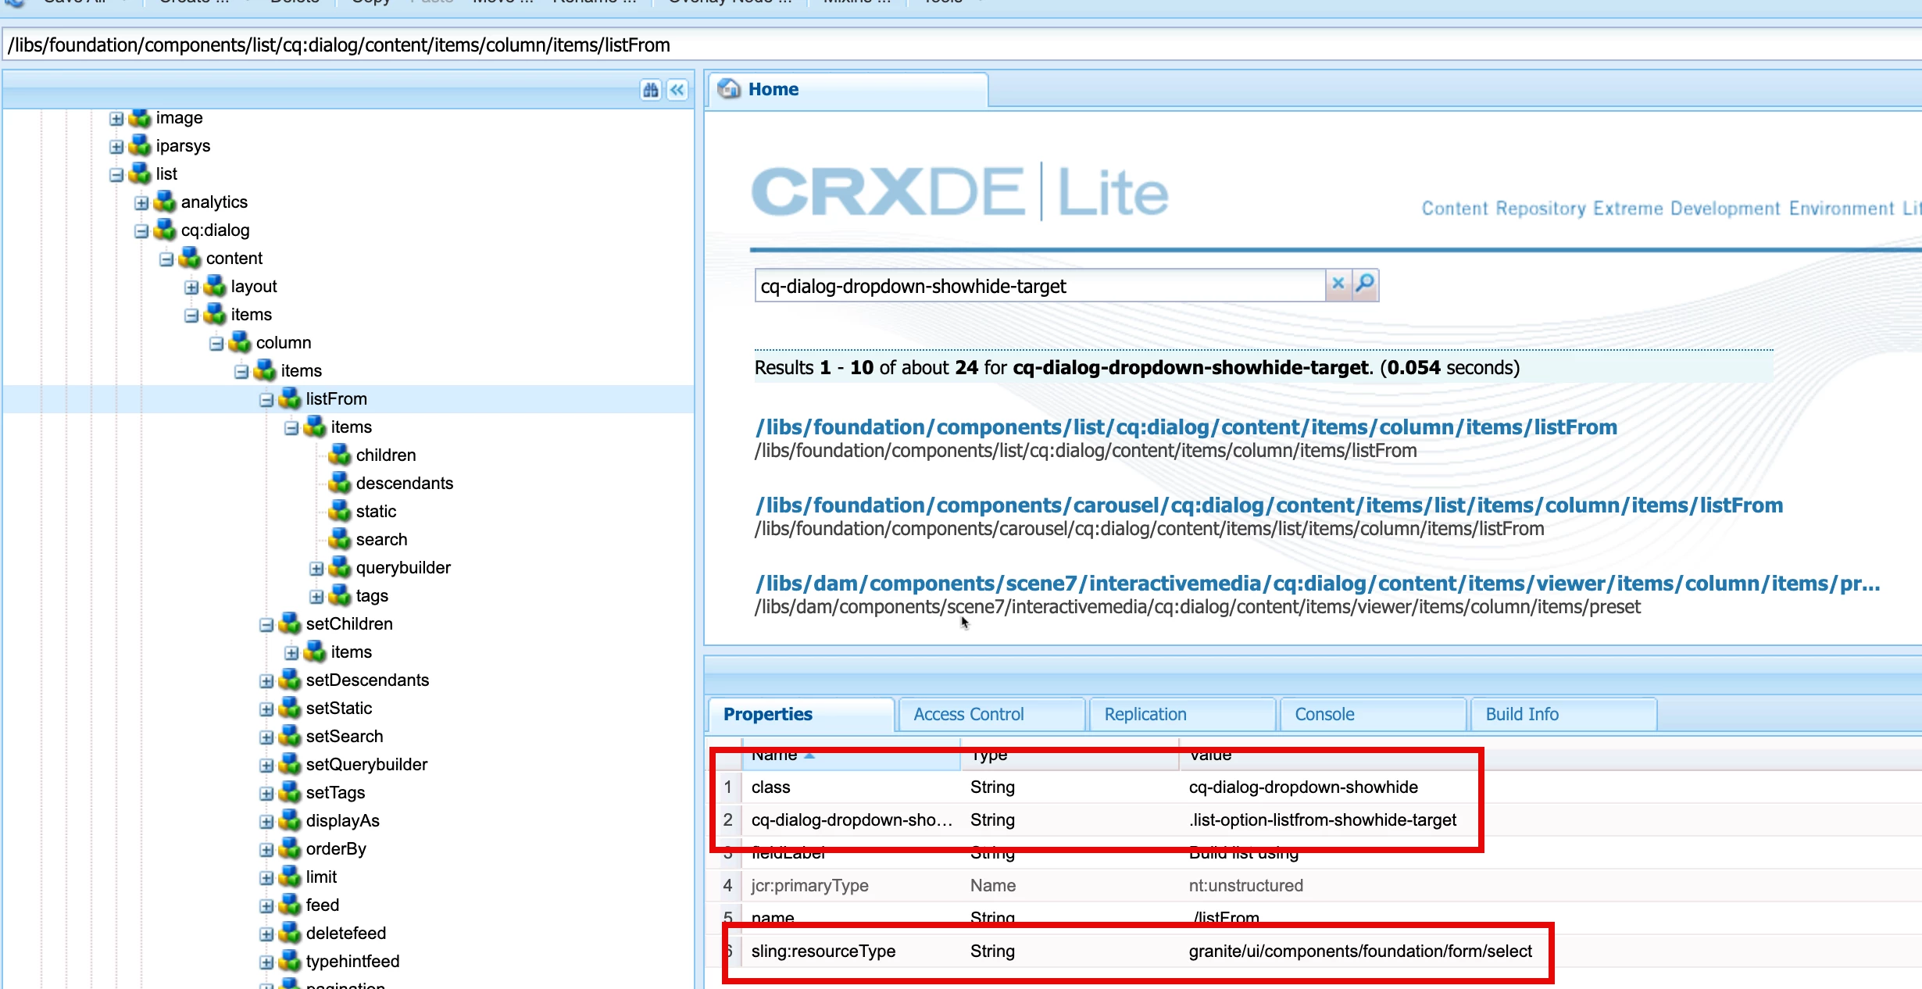Expand the tags tree node
The height and width of the screenshot is (989, 1922).
pyautogui.click(x=316, y=597)
